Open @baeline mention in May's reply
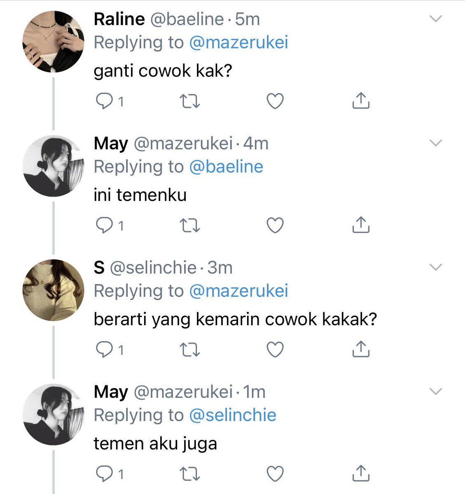465x494 pixels. pos(226,167)
